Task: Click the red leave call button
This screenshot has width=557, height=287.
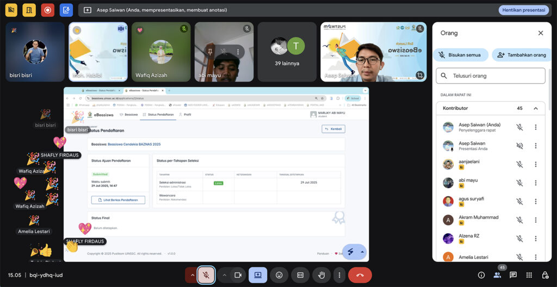Action: (x=360, y=275)
